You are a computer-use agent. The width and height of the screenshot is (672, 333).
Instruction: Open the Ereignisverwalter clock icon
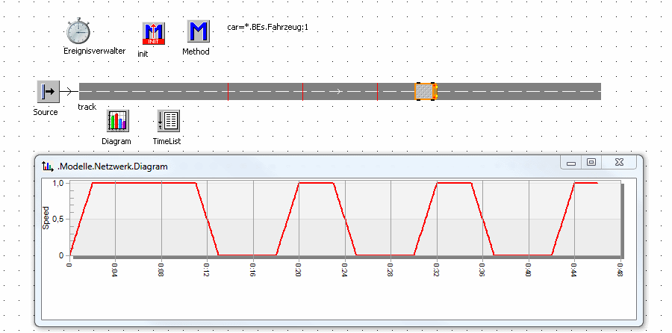[78, 31]
